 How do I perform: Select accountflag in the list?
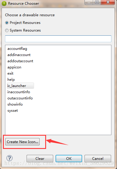coord(17,49)
